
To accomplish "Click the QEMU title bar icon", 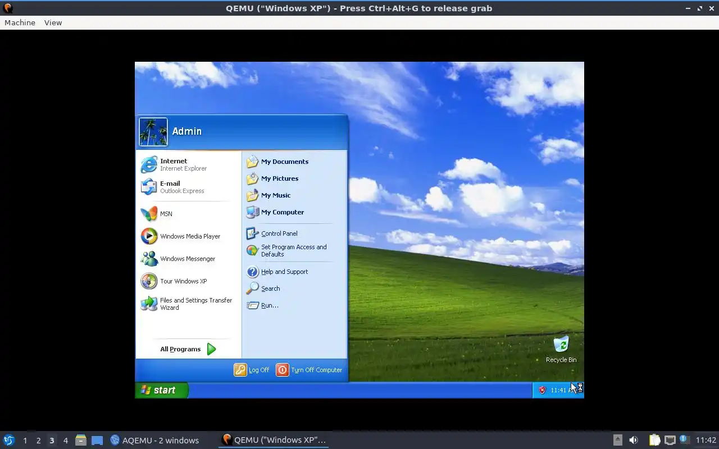I will (8, 8).
